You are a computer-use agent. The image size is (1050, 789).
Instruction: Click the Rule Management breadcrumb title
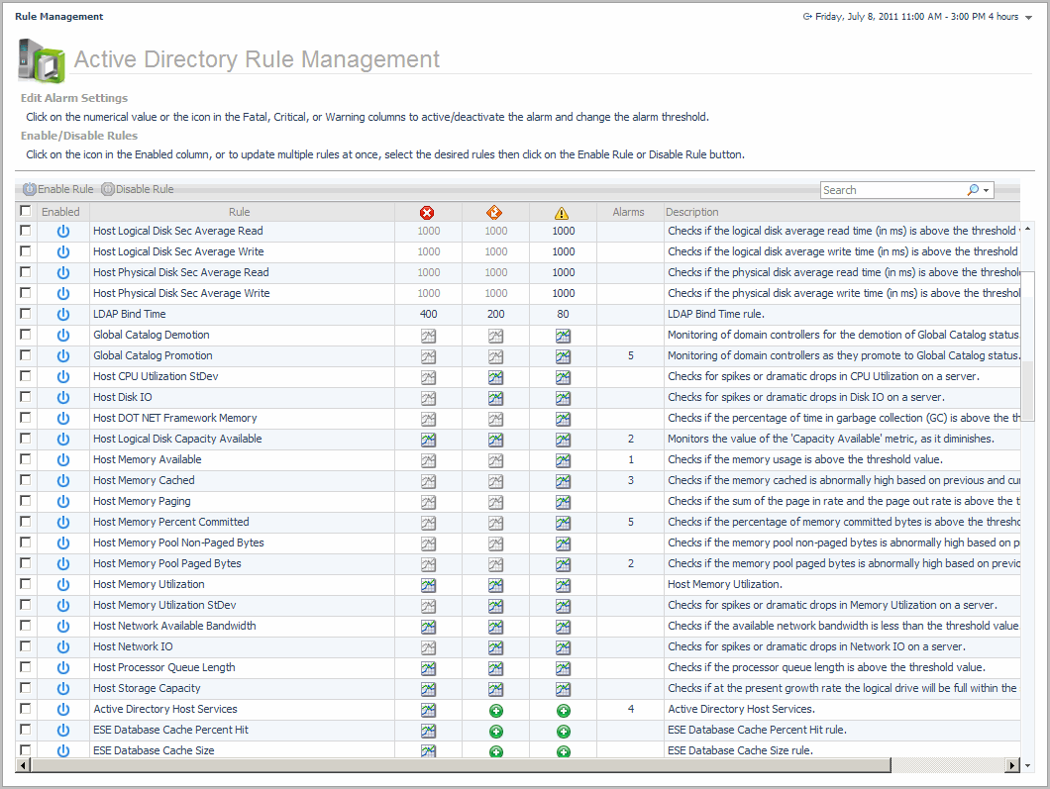(x=58, y=17)
